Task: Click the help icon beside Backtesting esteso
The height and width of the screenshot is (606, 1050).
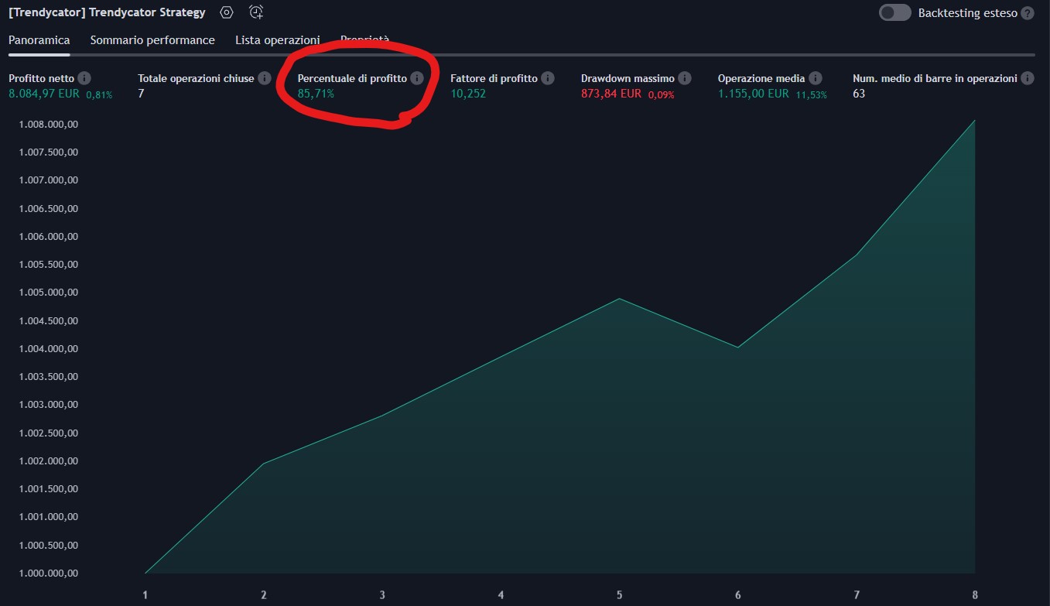Action: (1027, 13)
